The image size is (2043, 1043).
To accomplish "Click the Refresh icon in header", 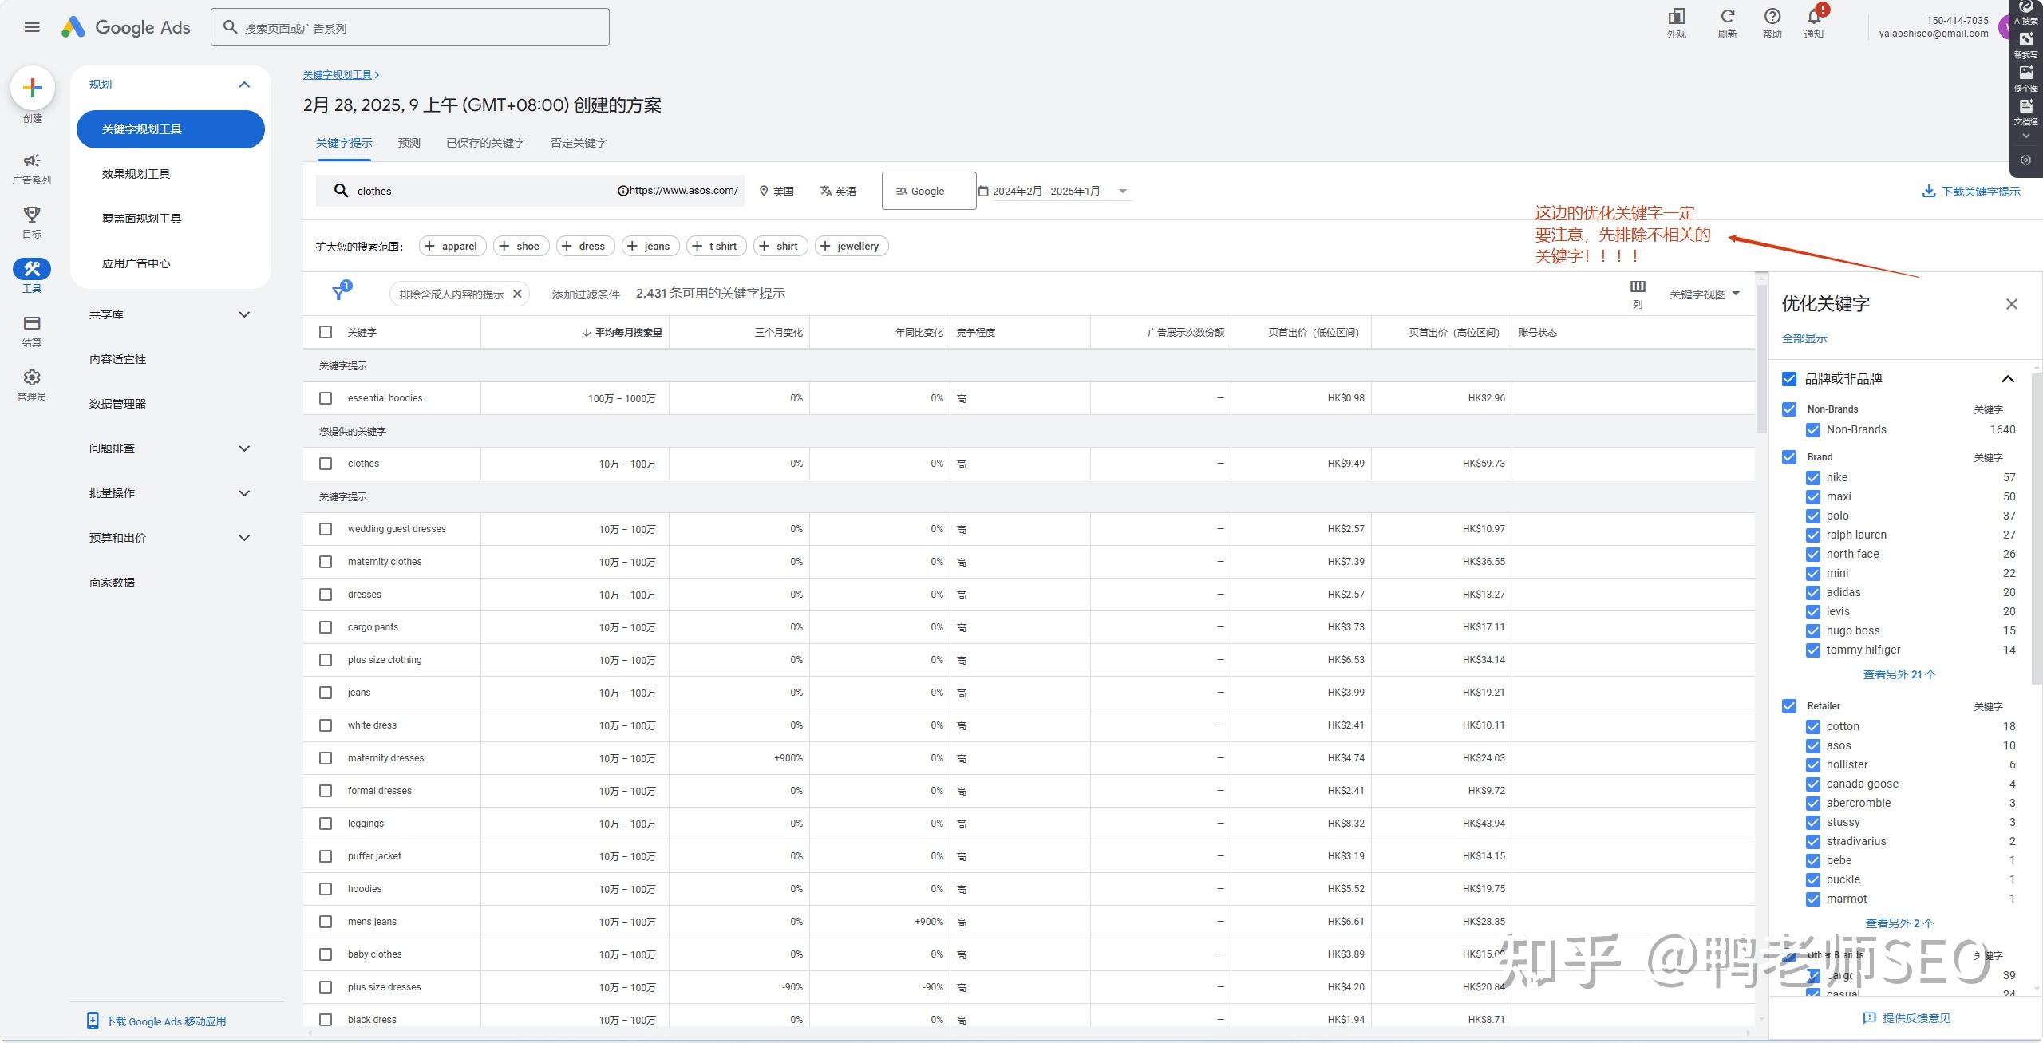I will point(1727,17).
